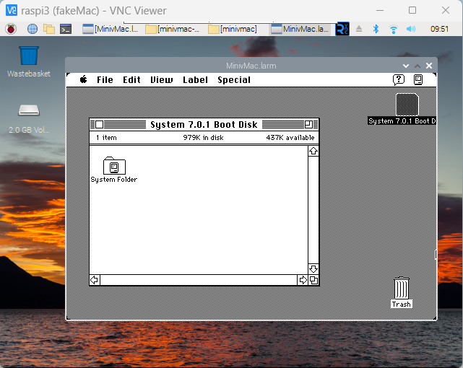Image resolution: width=463 pixels, height=368 pixels.
Task: Launch the terminal icon in the panel
Action: 66,29
